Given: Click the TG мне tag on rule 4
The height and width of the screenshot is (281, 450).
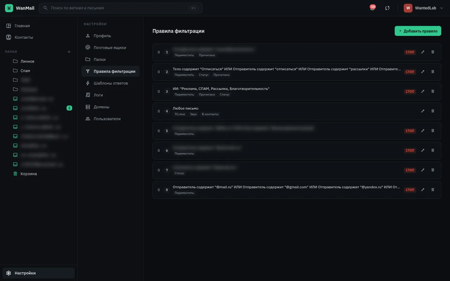Looking at the screenshot, I should coord(180,114).
